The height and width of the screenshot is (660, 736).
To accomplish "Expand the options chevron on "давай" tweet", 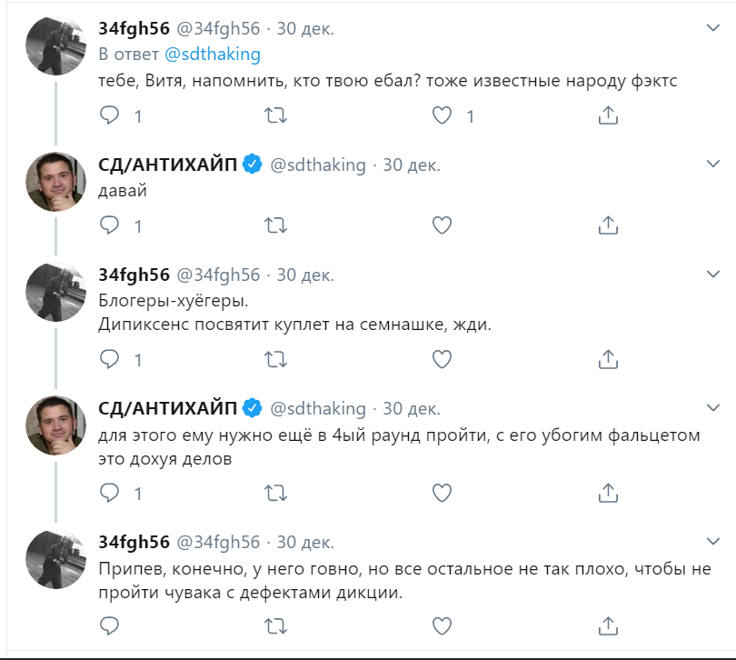I will click(714, 164).
